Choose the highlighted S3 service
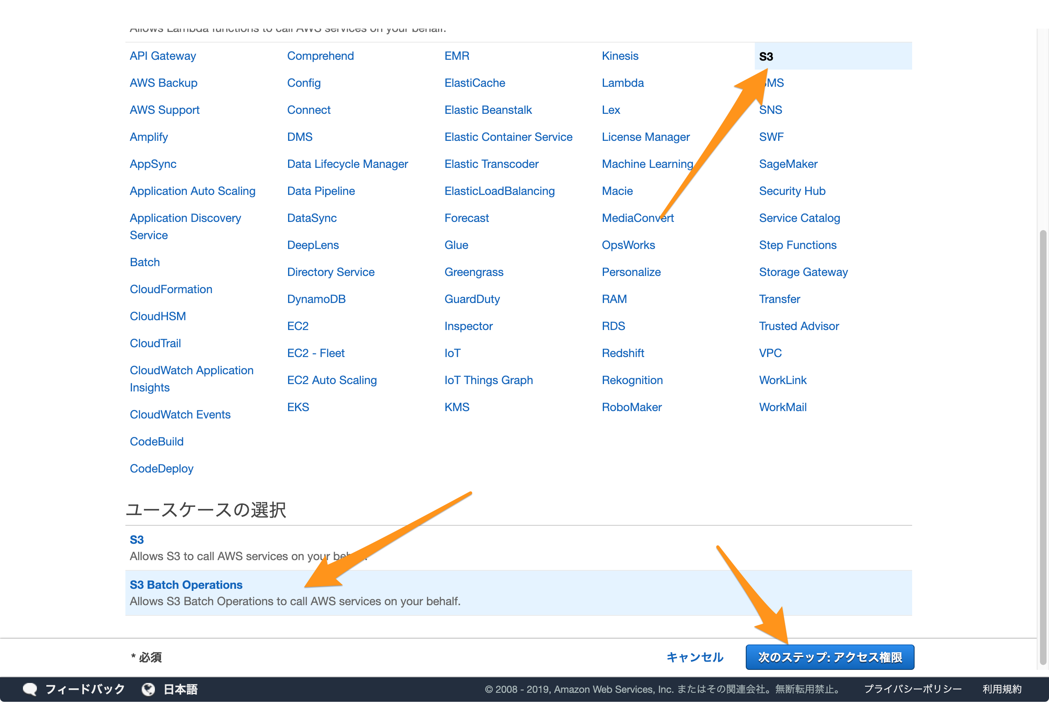The height and width of the screenshot is (719, 1049). pos(833,56)
